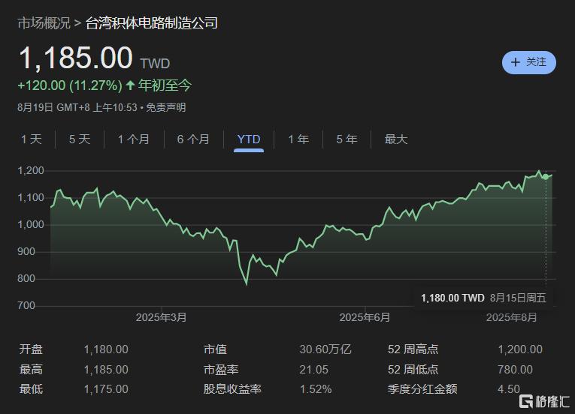Click the 52 周高点 value 1,200.00
Screen dimensions: 575x414
click(520, 349)
